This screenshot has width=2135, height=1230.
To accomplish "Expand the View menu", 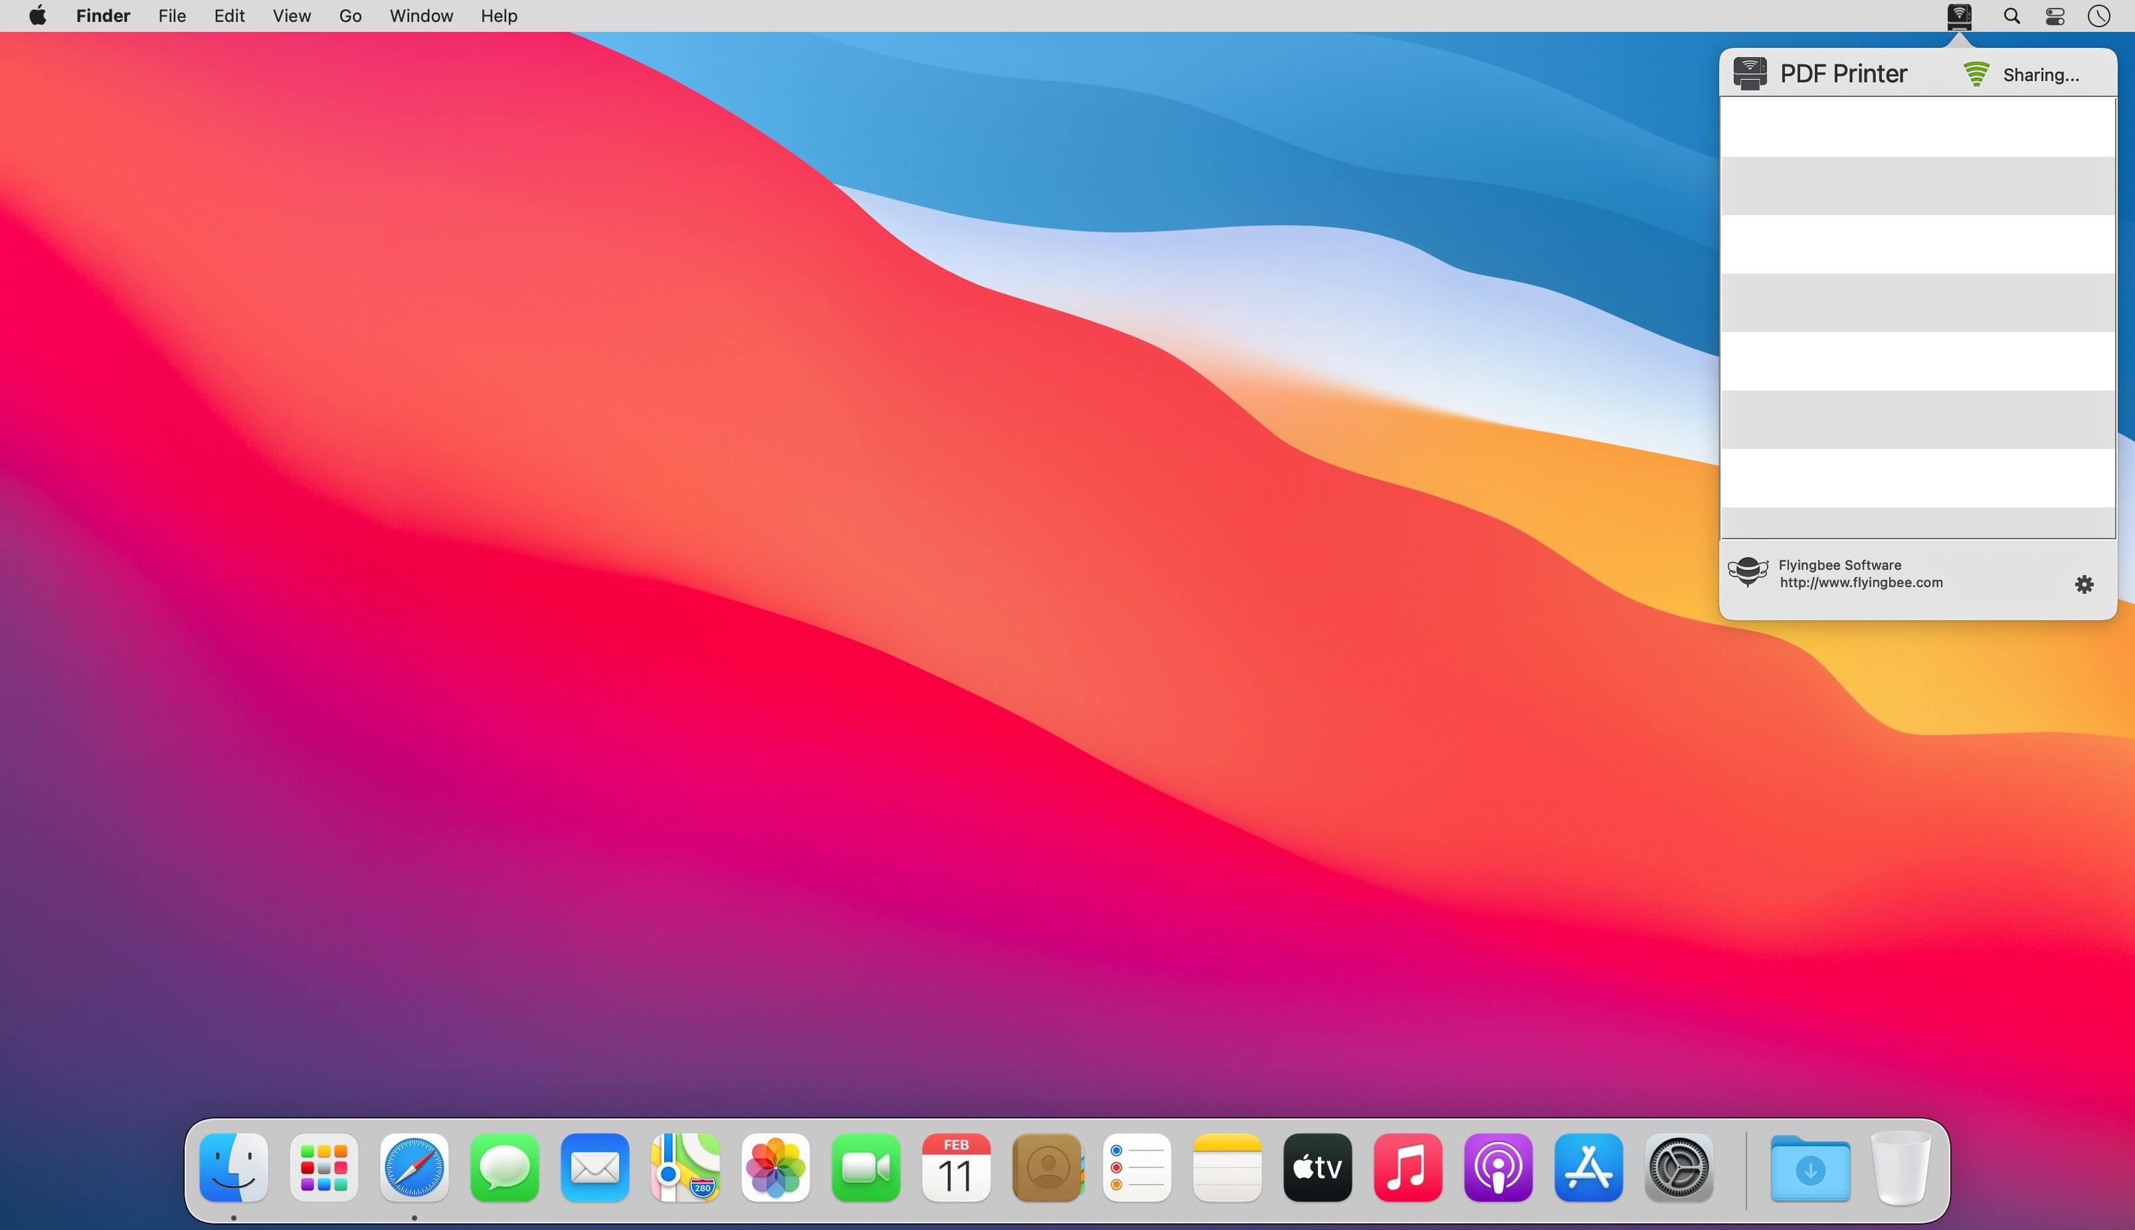I will click(x=292, y=16).
